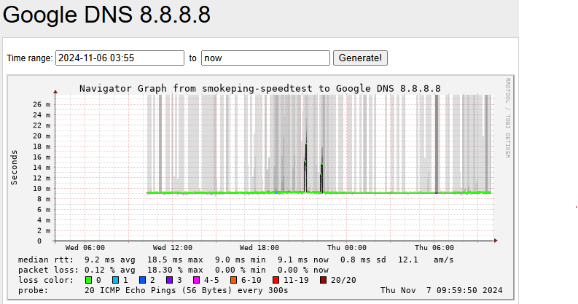This screenshot has width=578, height=304.
Task: Click the magenta loss color swatch for 4-5
Action: (196, 280)
